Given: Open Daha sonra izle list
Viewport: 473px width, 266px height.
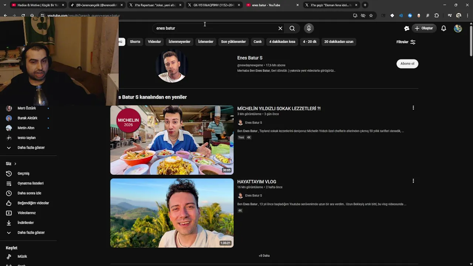Looking at the screenshot, I should tap(29, 193).
